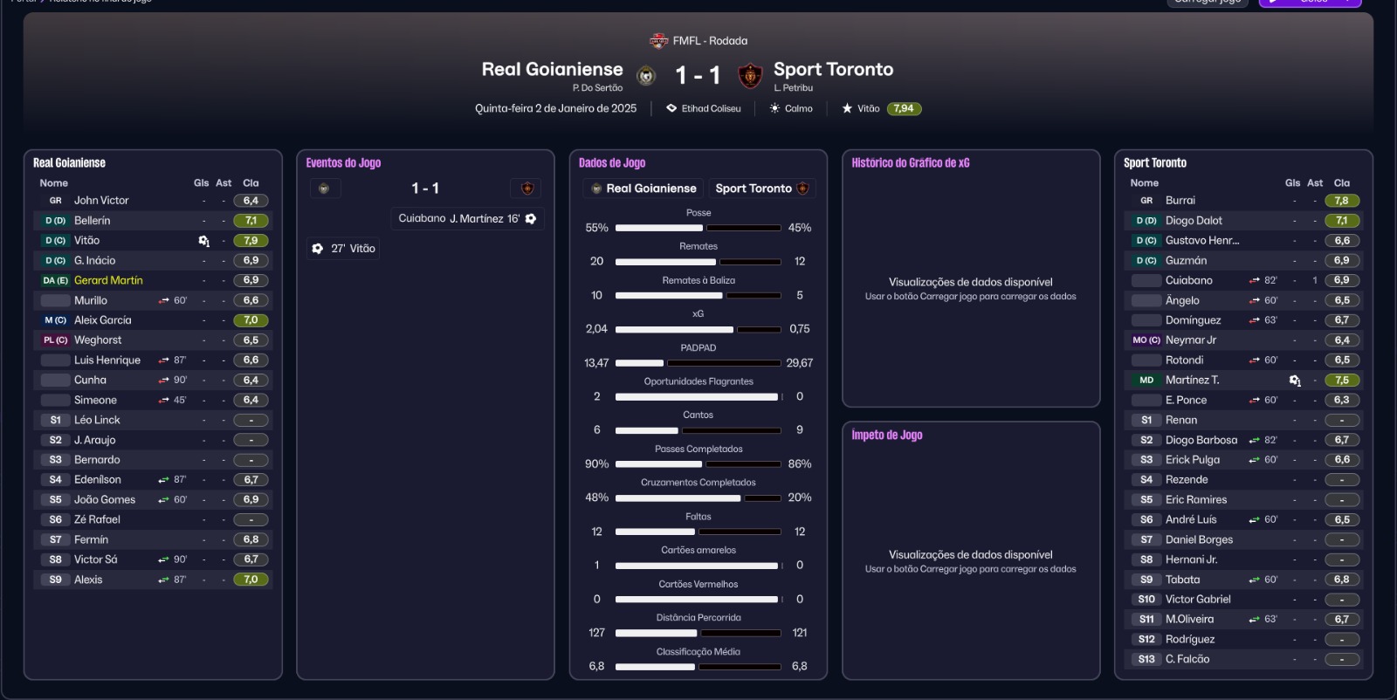The height and width of the screenshot is (700, 1397).
Task: Click Sport Toronto crest in Eventos do Jogo
Action: coord(527,189)
